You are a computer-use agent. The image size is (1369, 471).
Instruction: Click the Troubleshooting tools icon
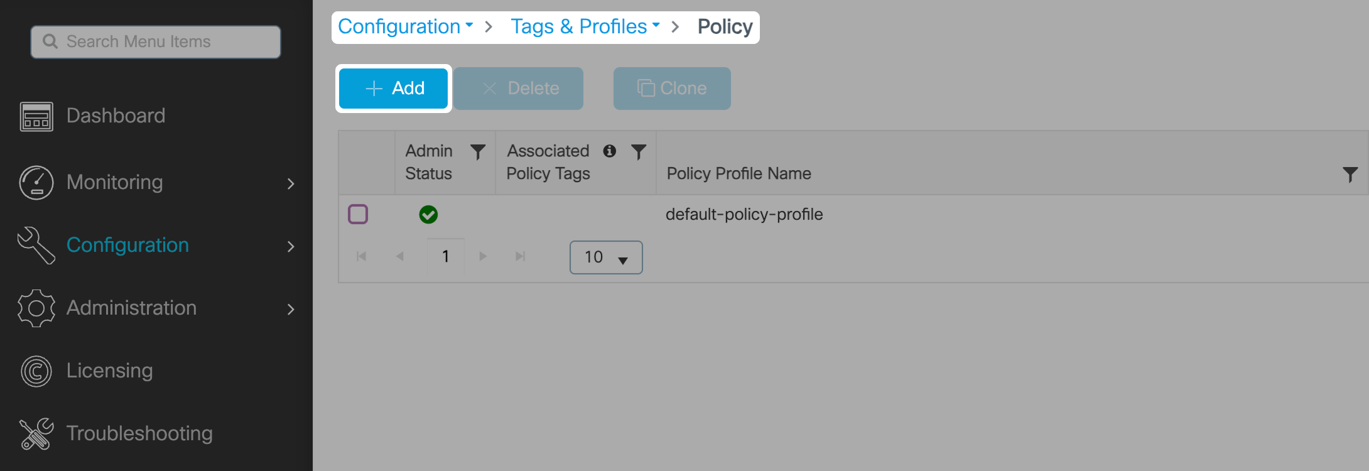36,434
